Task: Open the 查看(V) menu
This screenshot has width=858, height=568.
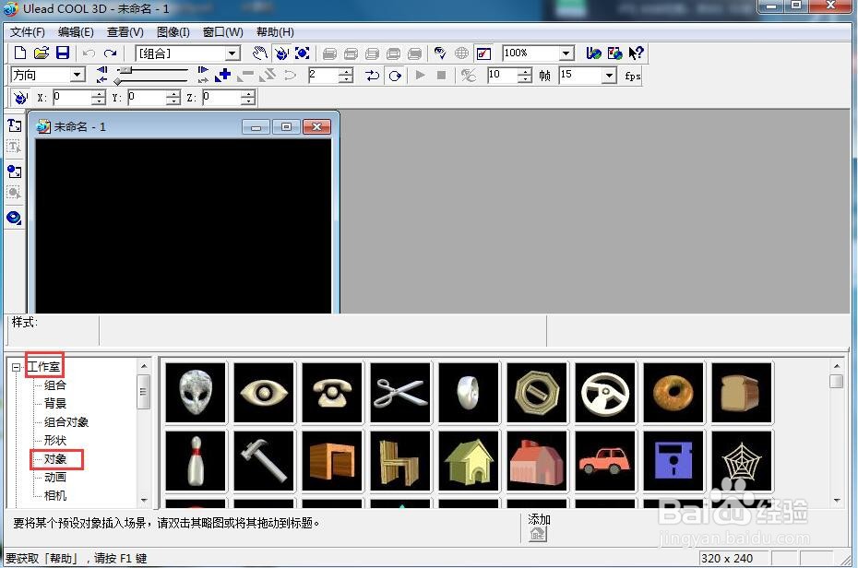Action: [125, 32]
